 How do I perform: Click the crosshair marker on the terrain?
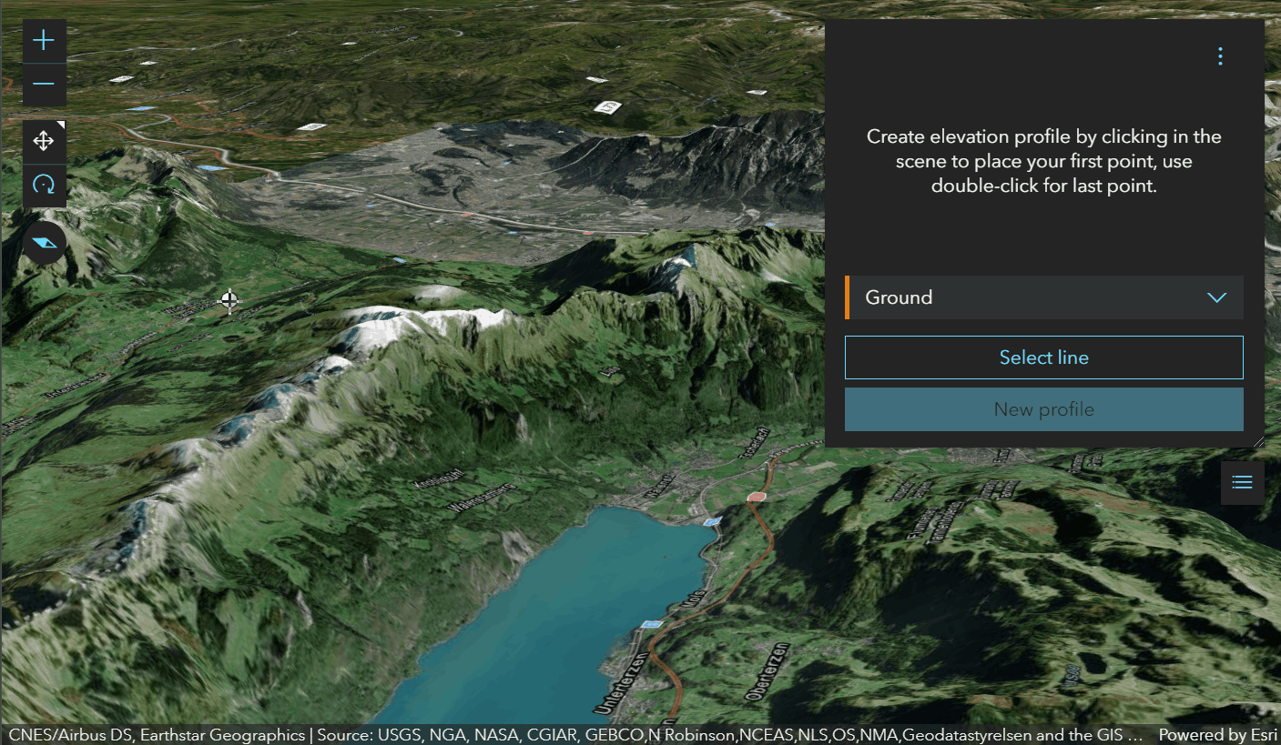pyautogui.click(x=229, y=300)
